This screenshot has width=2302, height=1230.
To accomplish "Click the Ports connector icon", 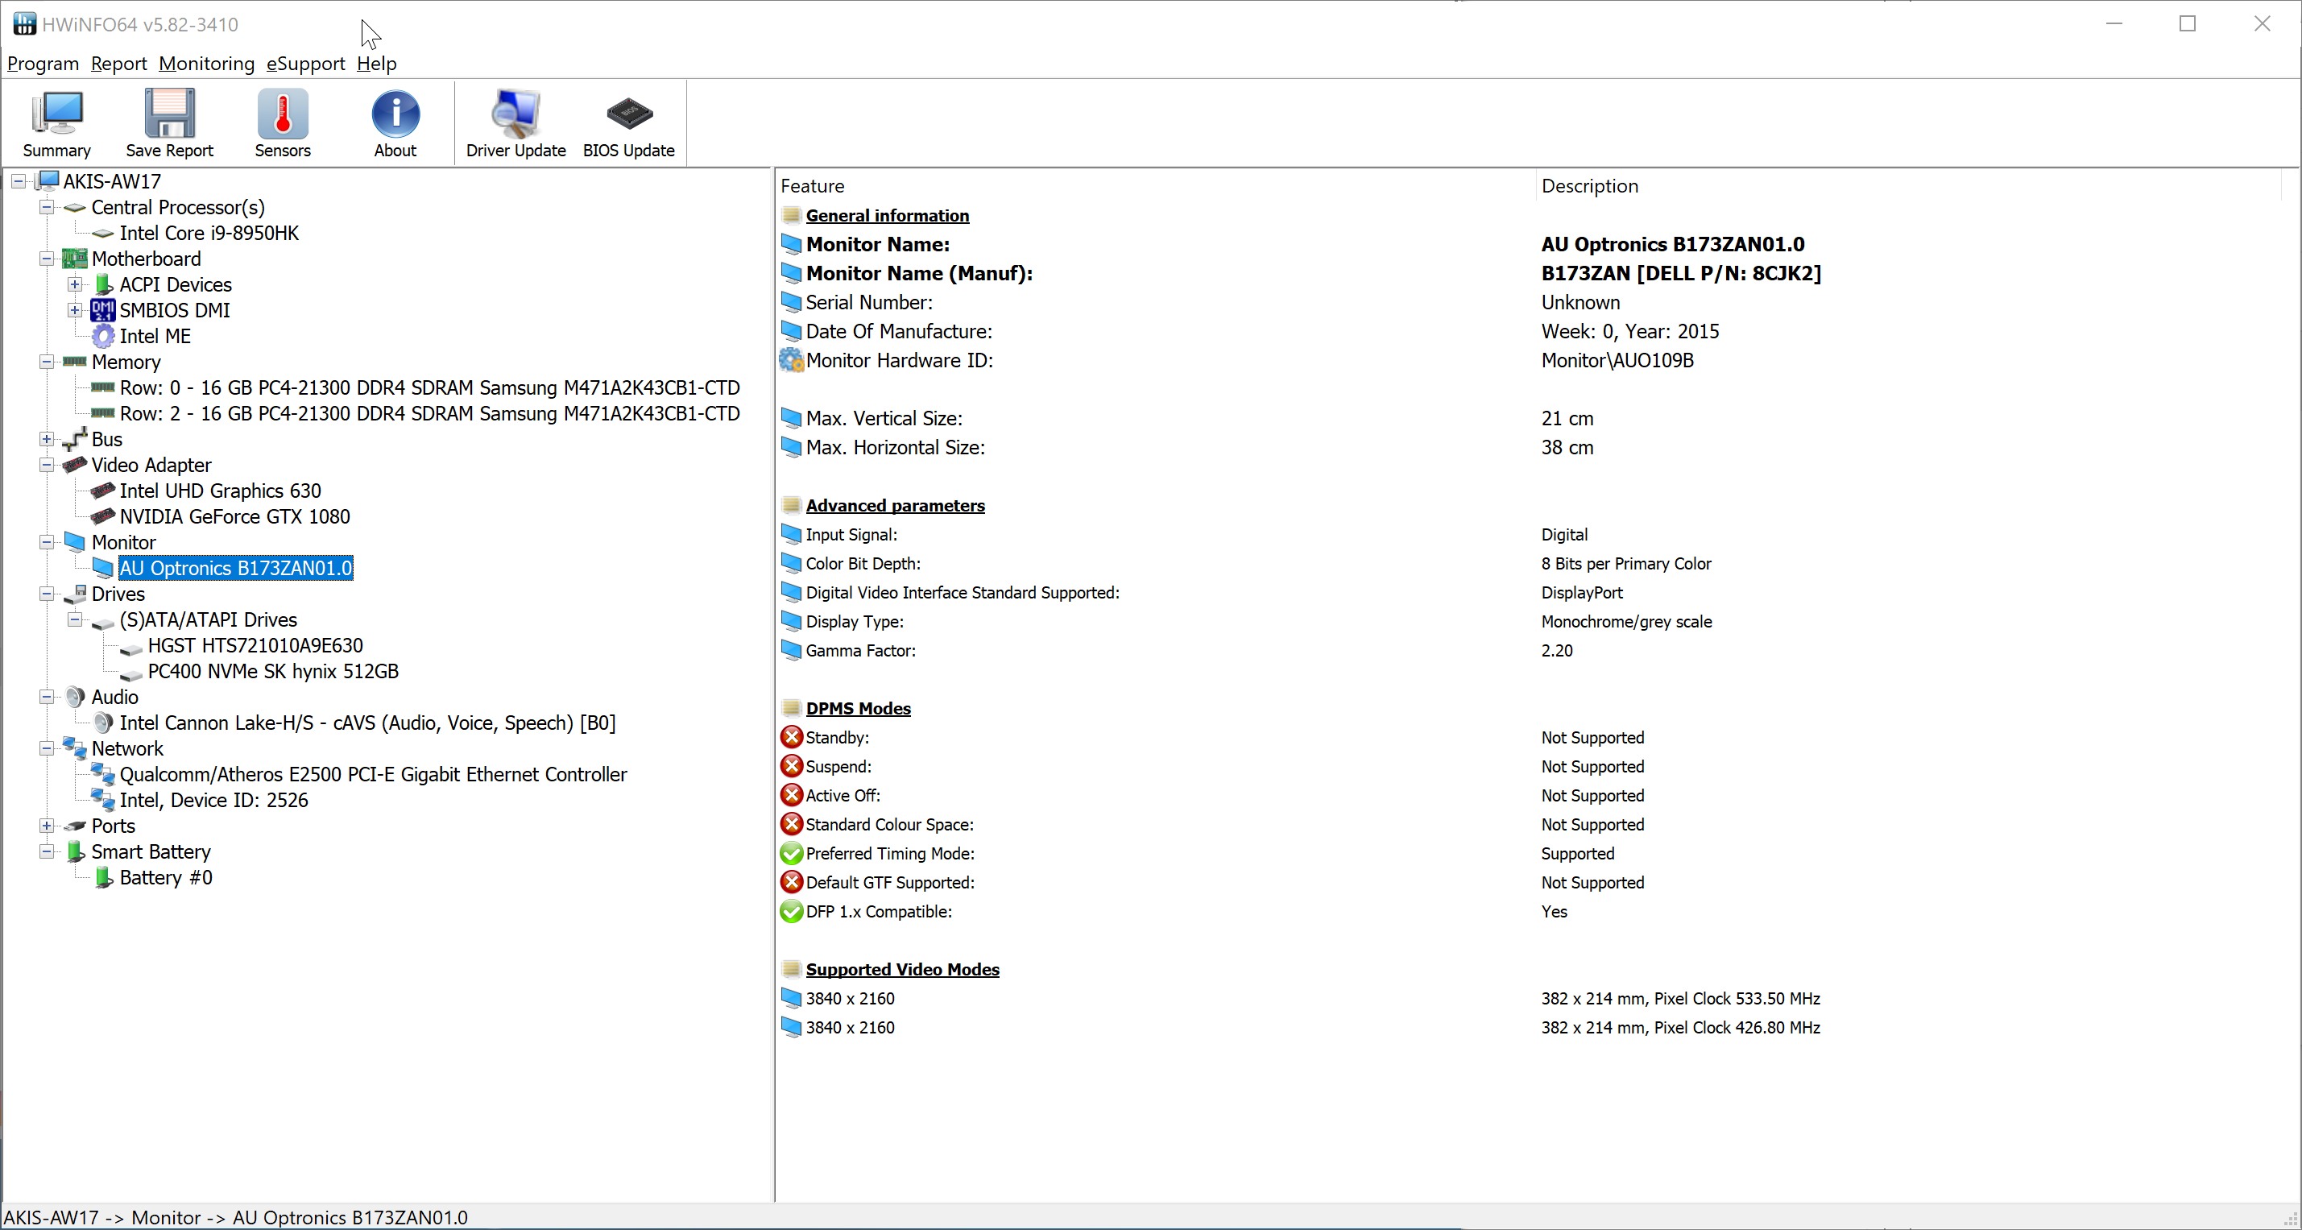I will (75, 826).
